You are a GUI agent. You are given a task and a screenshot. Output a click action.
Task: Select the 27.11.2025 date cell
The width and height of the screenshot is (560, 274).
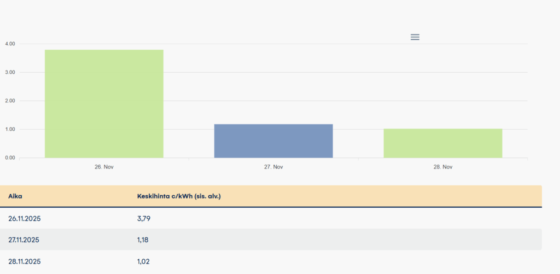pyautogui.click(x=25, y=240)
